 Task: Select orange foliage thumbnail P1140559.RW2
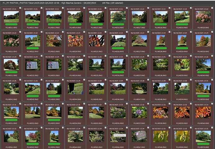[x=182, y=112]
